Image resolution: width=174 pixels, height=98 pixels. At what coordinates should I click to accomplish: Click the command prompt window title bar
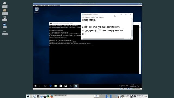pyautogui.click(x=65, y=23)
